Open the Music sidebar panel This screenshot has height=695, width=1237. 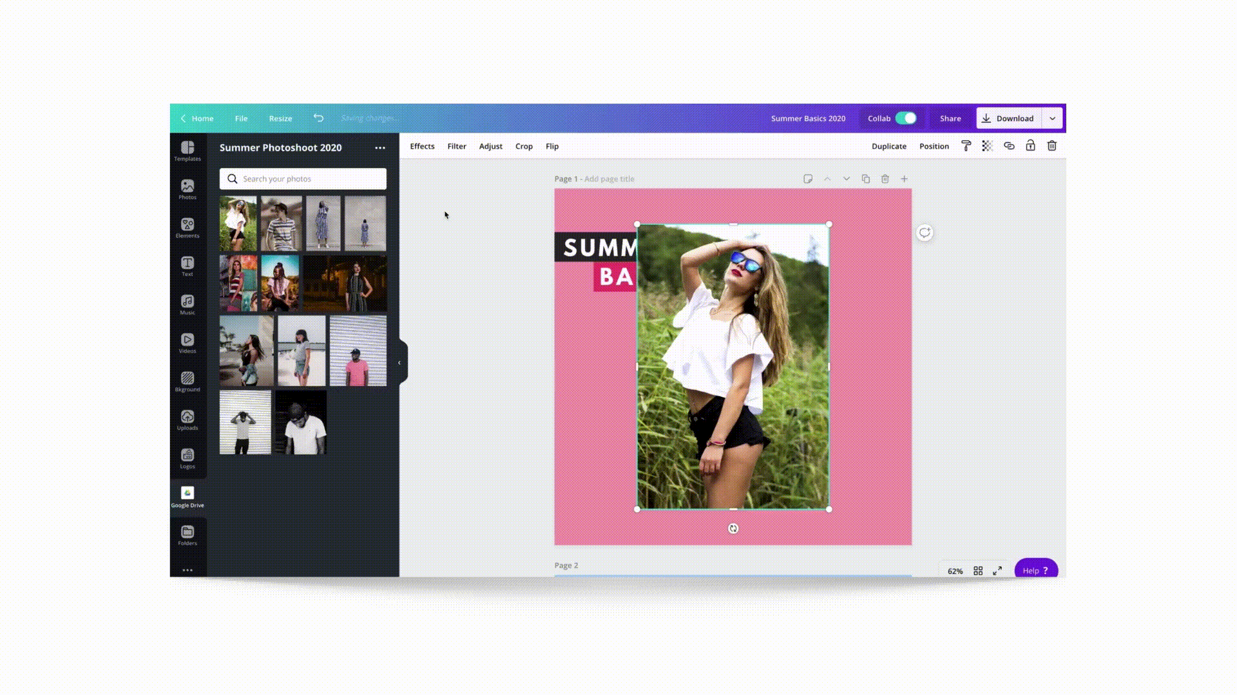tap(187, 305)
